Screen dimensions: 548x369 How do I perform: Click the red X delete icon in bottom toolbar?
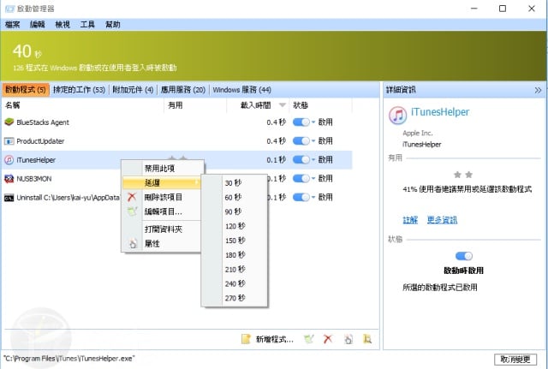pyautogui.click(x=327, y=340)
